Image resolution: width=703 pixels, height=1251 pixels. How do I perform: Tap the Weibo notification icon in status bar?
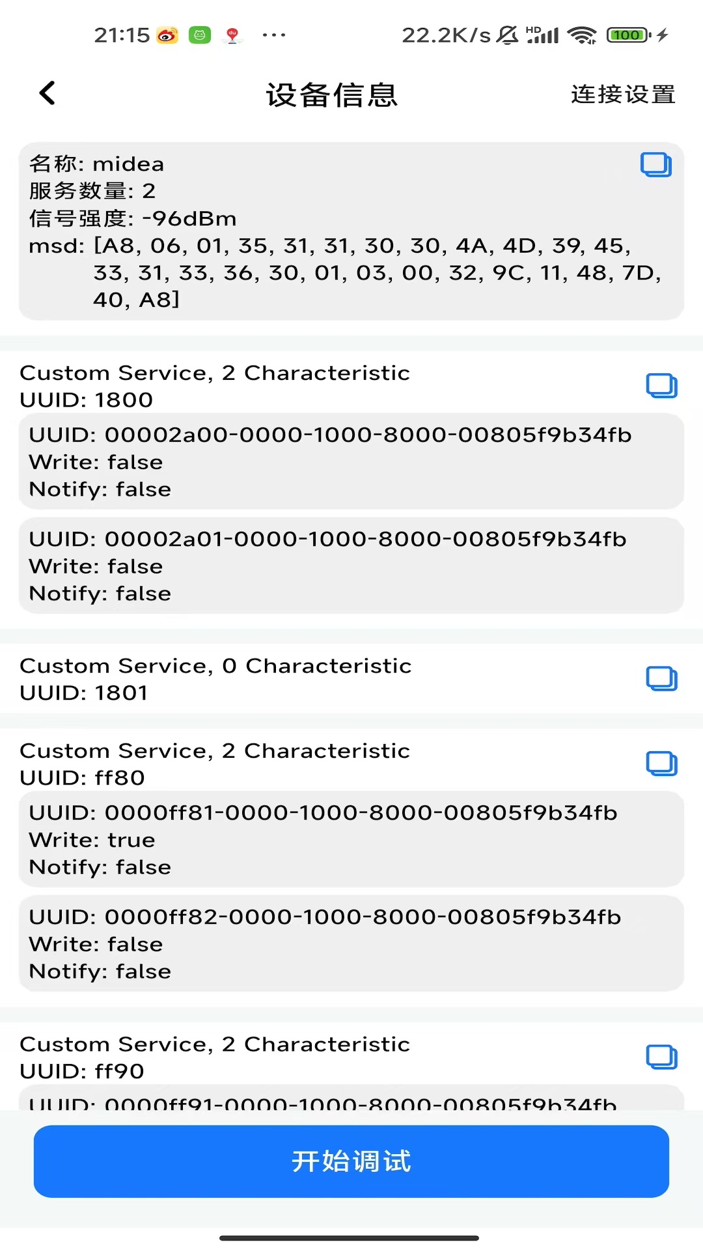(167, 35)
